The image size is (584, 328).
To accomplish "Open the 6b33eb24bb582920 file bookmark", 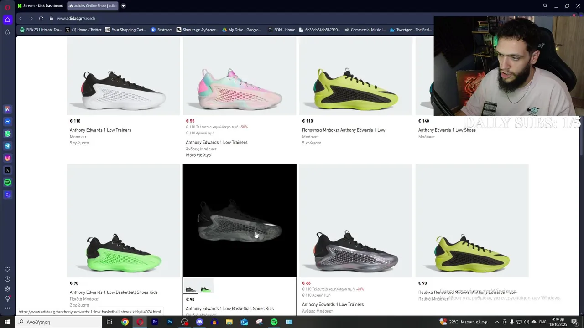I will click(x=319, y=30).
